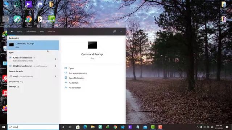
Task: Select the cmd See web results entry
Action: (x=30, y=76)
